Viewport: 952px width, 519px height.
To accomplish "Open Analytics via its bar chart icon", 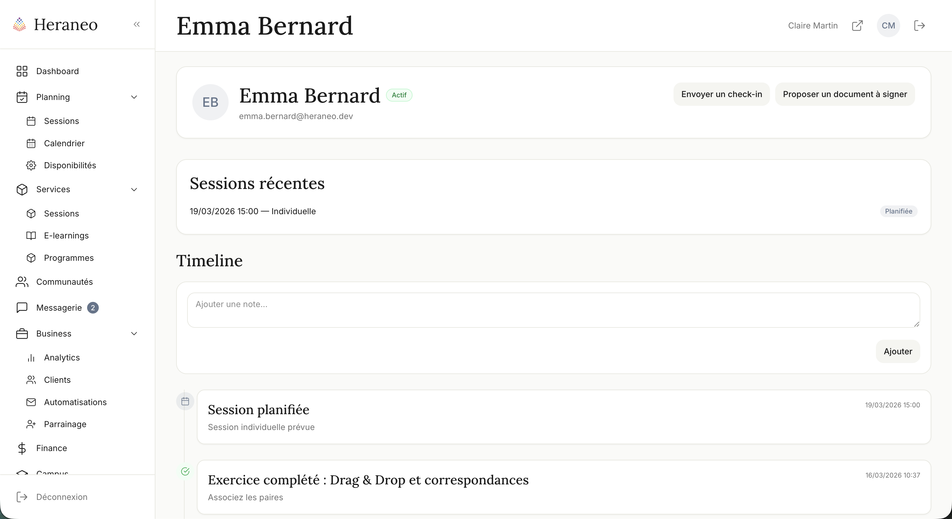I will tap(31, 358).
